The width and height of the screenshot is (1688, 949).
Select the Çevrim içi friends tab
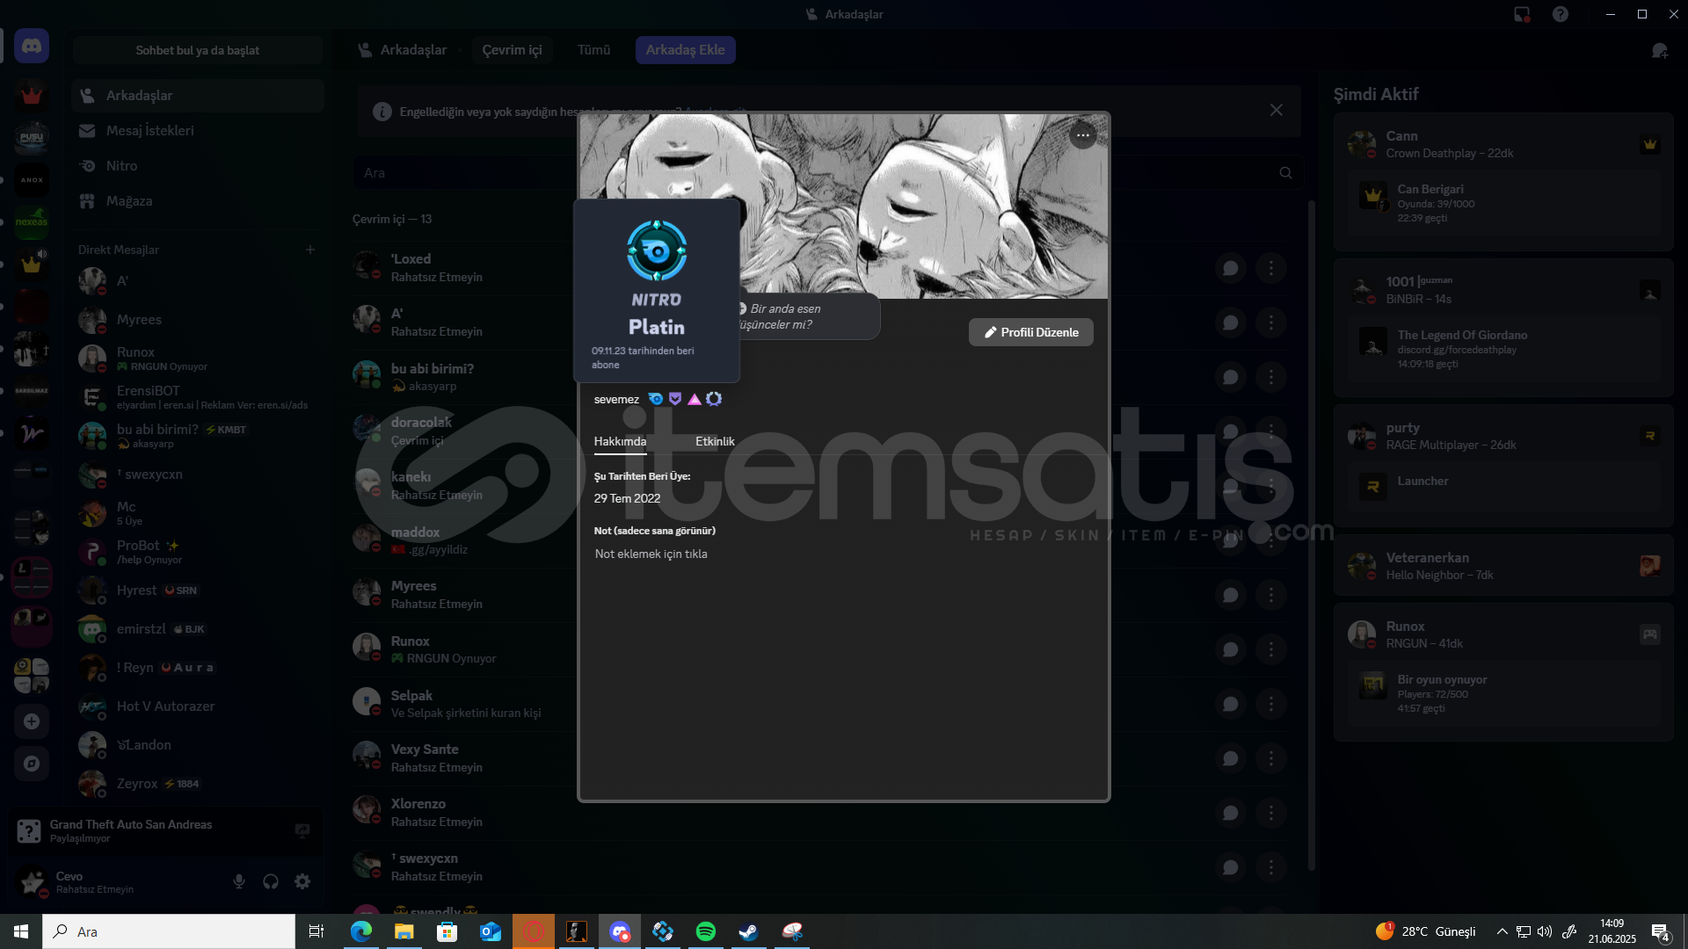512,50
